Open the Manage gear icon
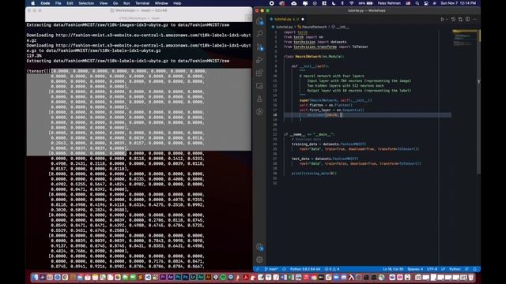This screenshot has width=506, height=284. click(x=260, y=260)
